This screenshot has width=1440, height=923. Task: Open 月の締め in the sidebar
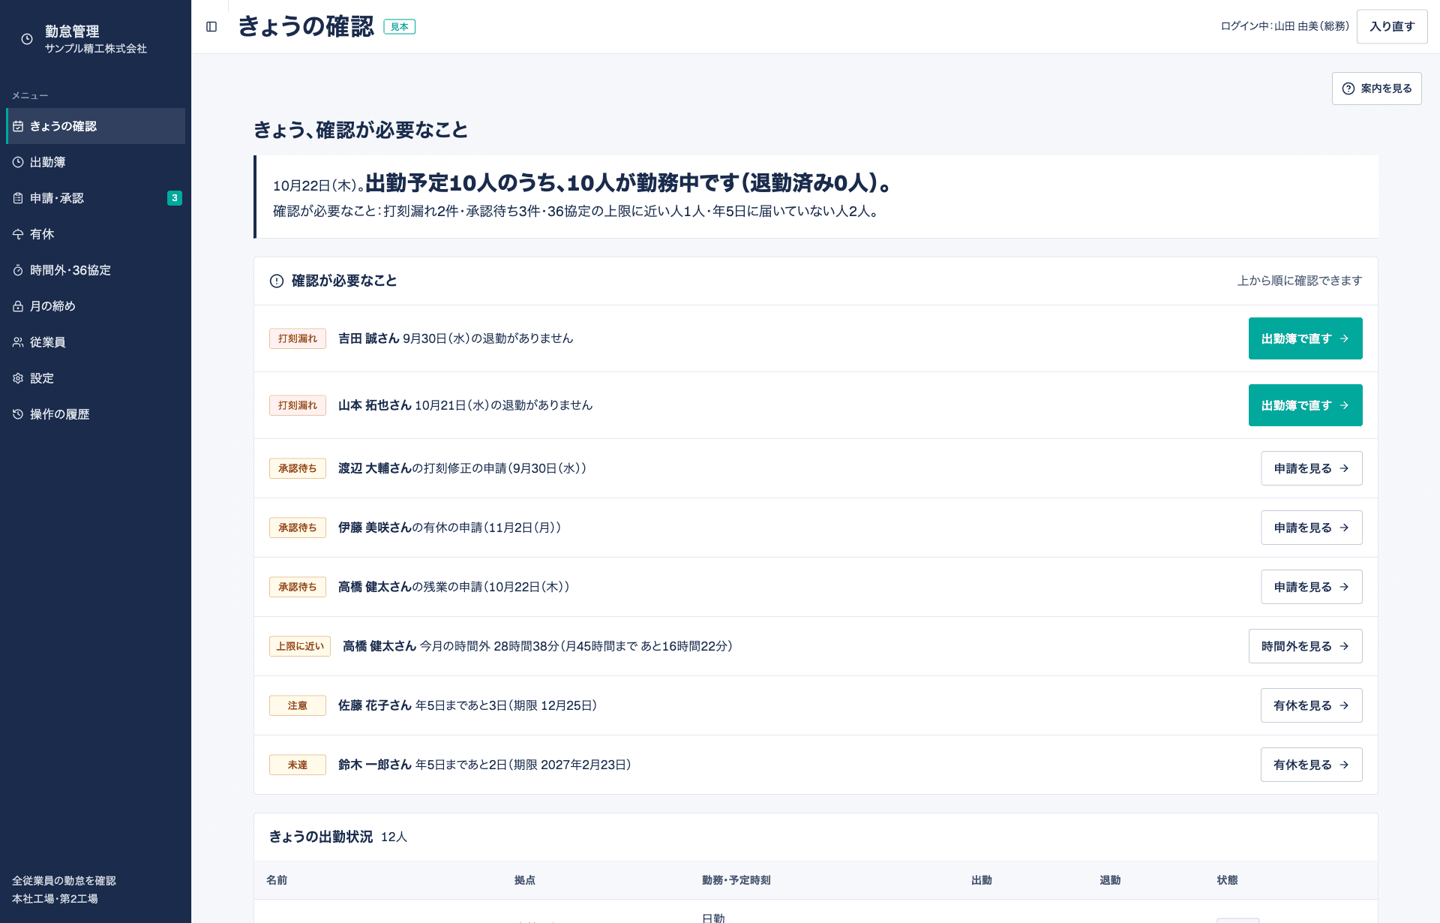96,306
